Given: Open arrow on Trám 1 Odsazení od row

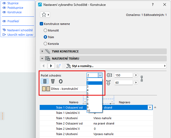Looking at the screenshot, I should pos(150,108).
